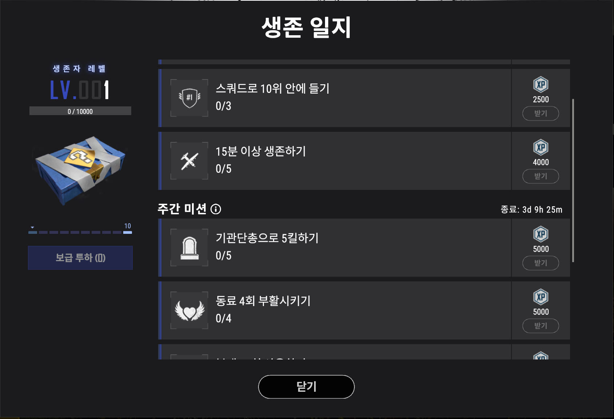
Task: Click the XP badge of machine gun mission
Action: (x=541, y=234)
